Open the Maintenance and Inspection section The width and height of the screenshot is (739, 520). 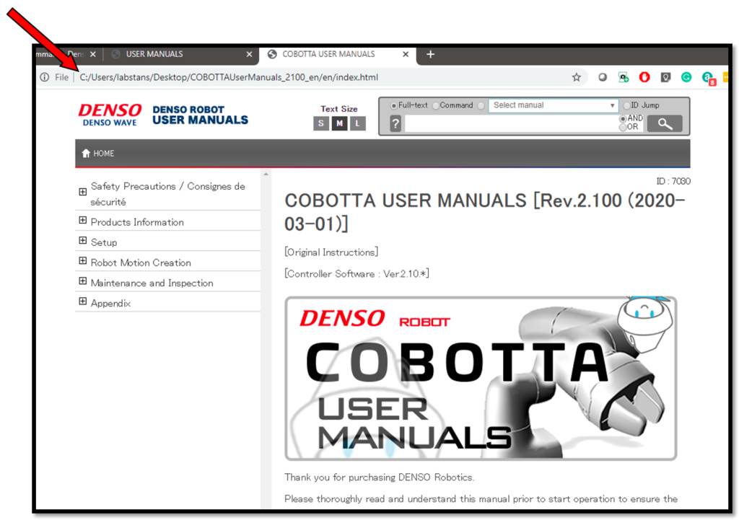(152, 283)
